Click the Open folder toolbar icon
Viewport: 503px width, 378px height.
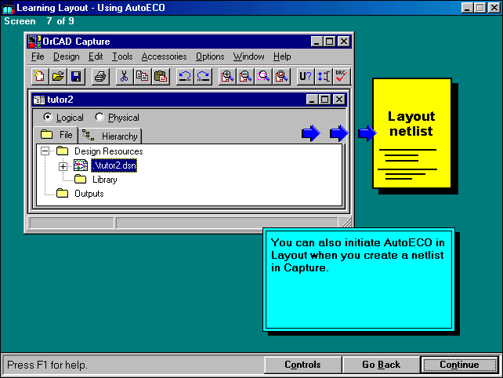pyautogui.click(x=58, y=76)
